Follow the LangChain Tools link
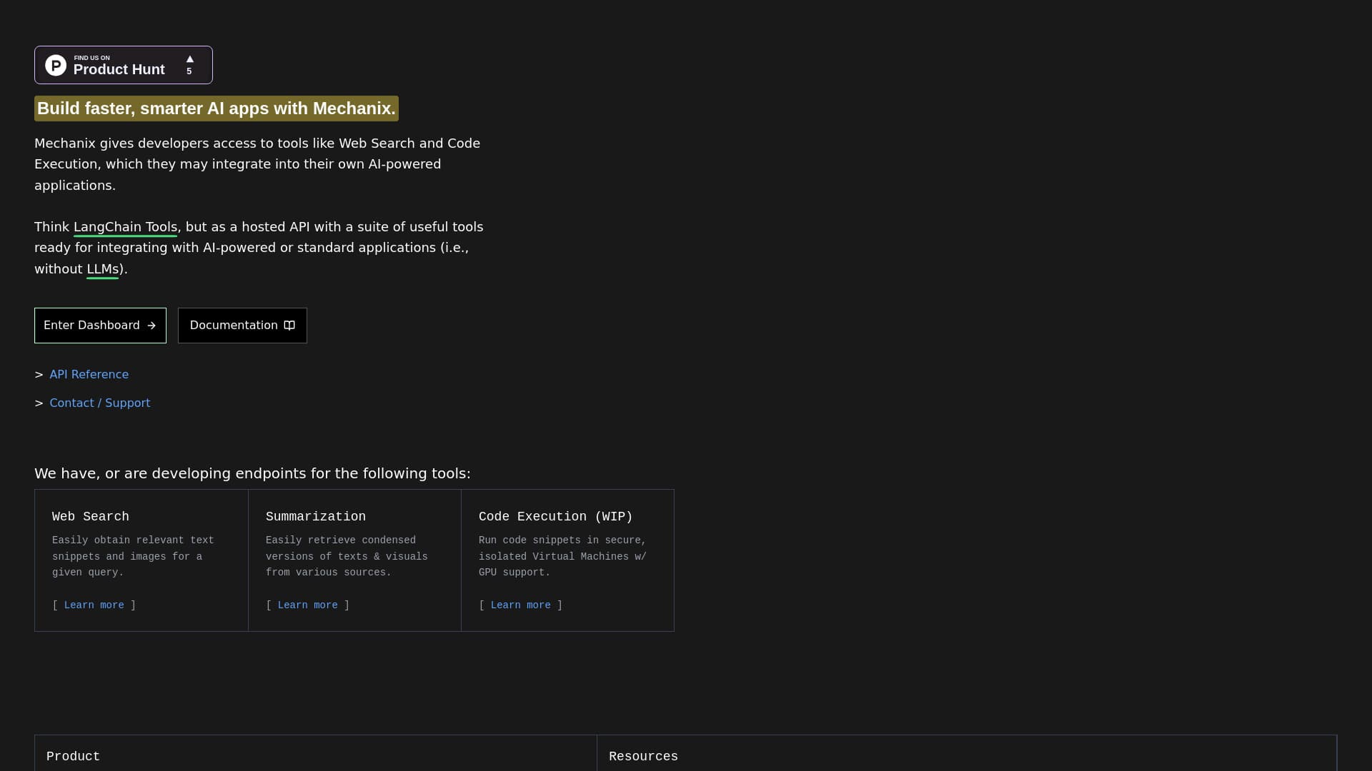This screenshot has height=771, width=1372. 125,227
